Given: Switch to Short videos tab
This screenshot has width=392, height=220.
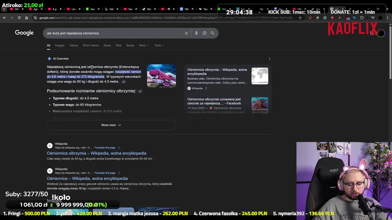Looking at the screenshot, I should pos(91,46).
